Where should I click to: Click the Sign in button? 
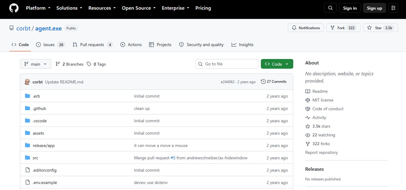tap(350, 8)
